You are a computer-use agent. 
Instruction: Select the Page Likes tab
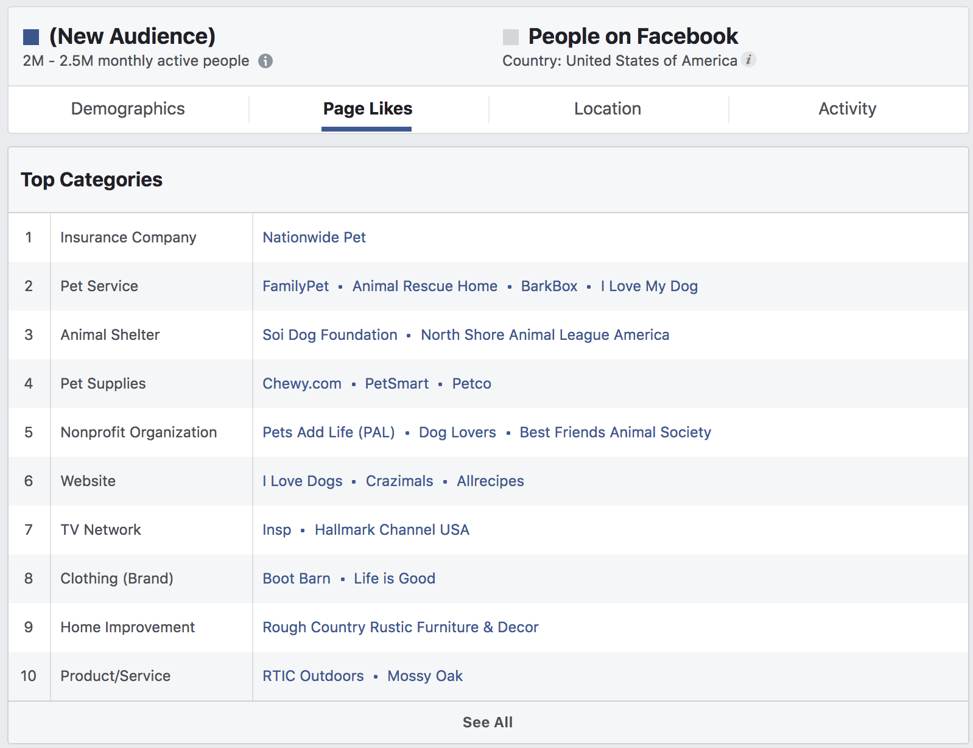(x=367, y=109)
